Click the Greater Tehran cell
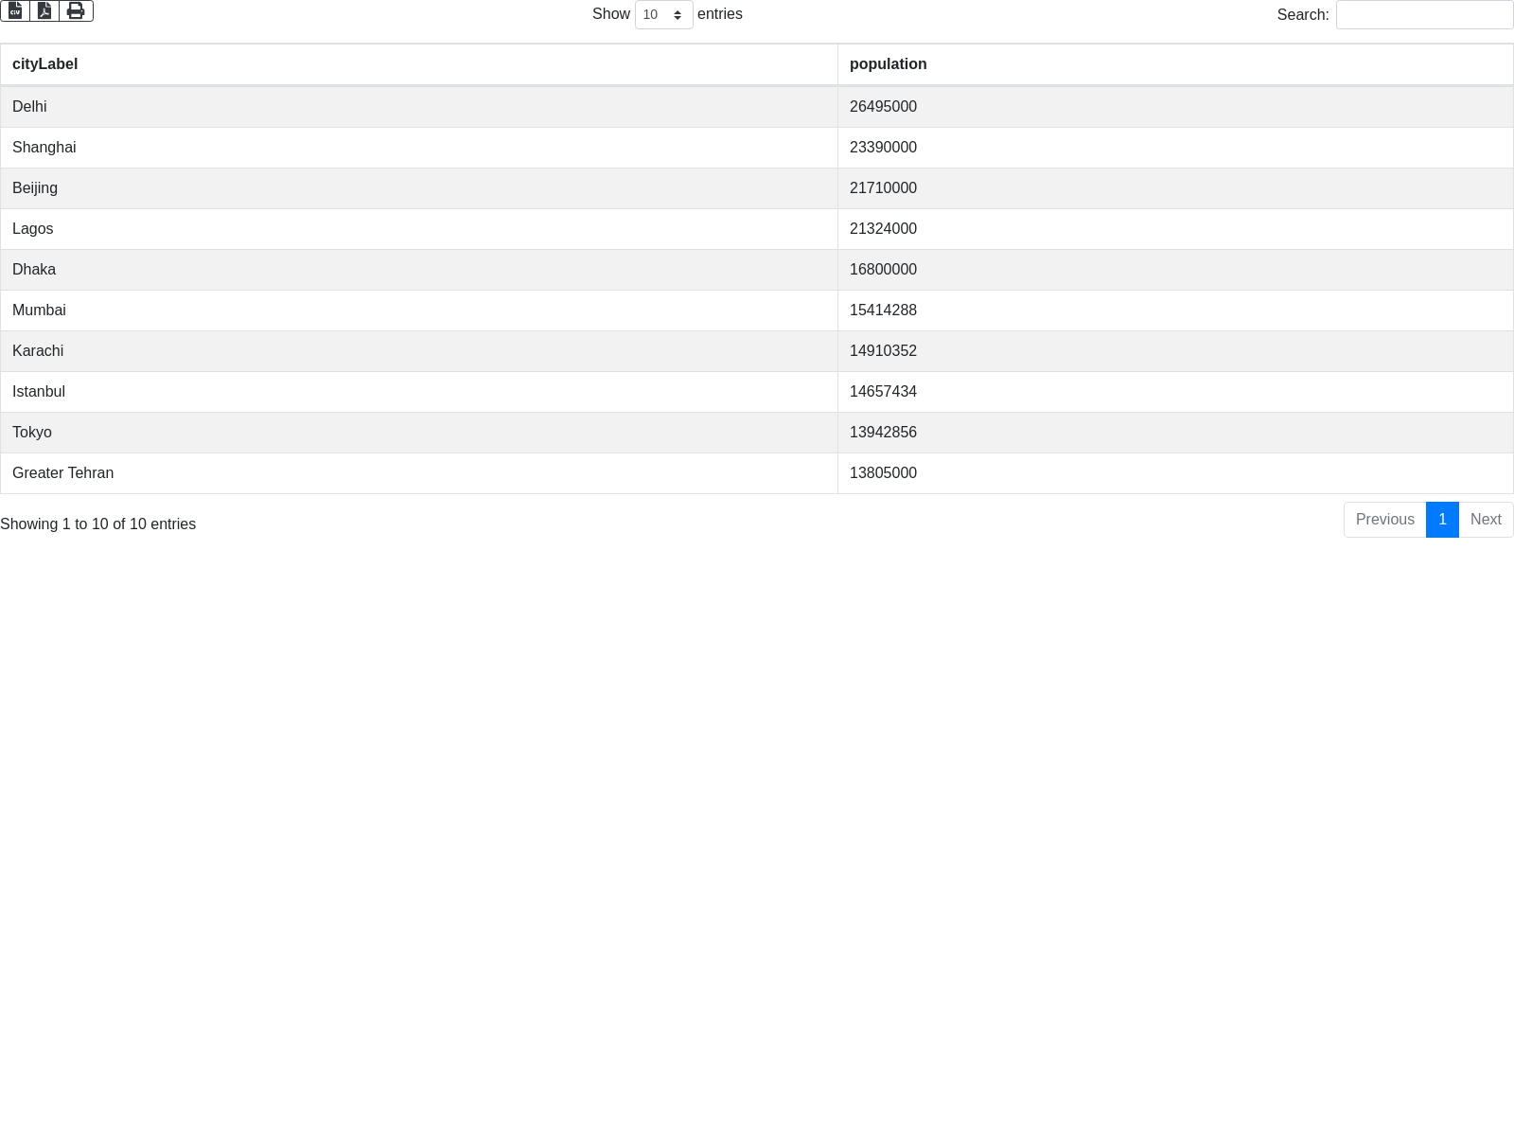Screen dimensions: 1514x1136 tap(62, 473)
